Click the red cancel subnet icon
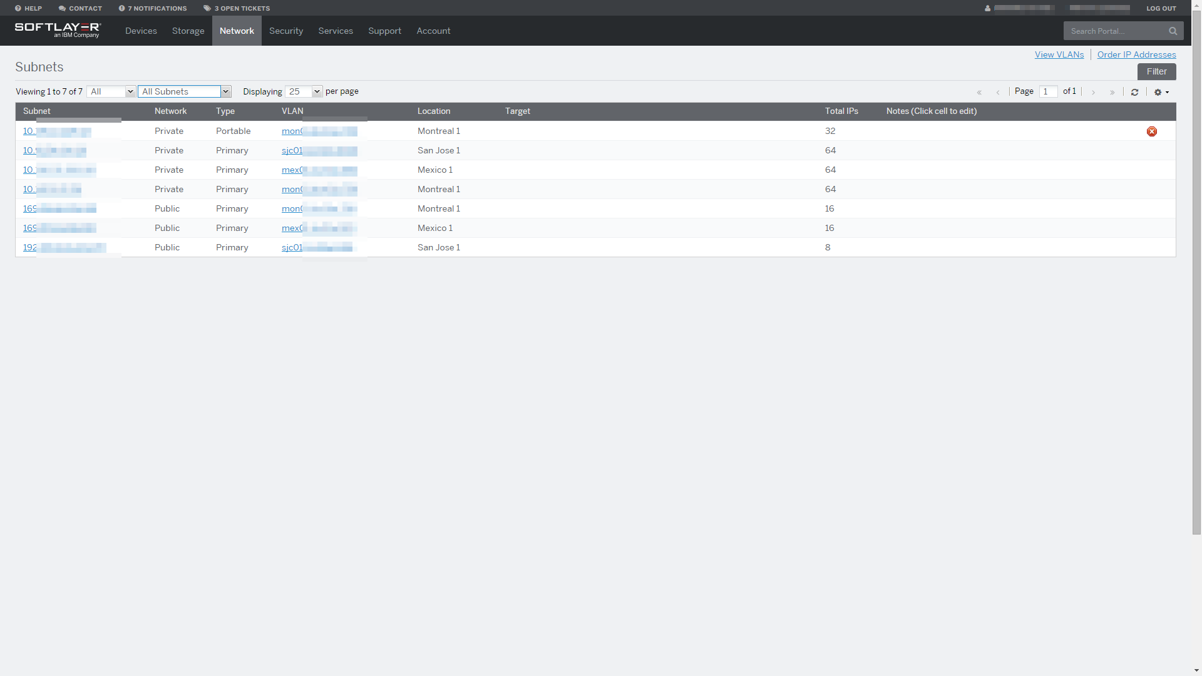Image resolution: width=1202 pixels, height=676 pixels. tap(1151, 131)
